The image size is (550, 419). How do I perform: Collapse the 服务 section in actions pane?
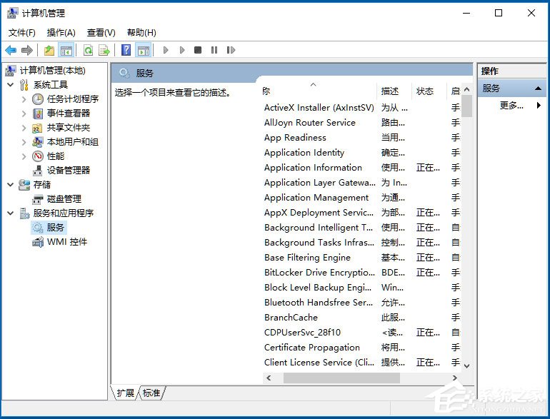(538, 89)
